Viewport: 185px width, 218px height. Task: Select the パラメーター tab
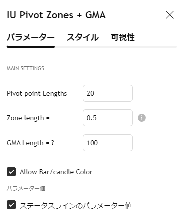click(31, 37)
